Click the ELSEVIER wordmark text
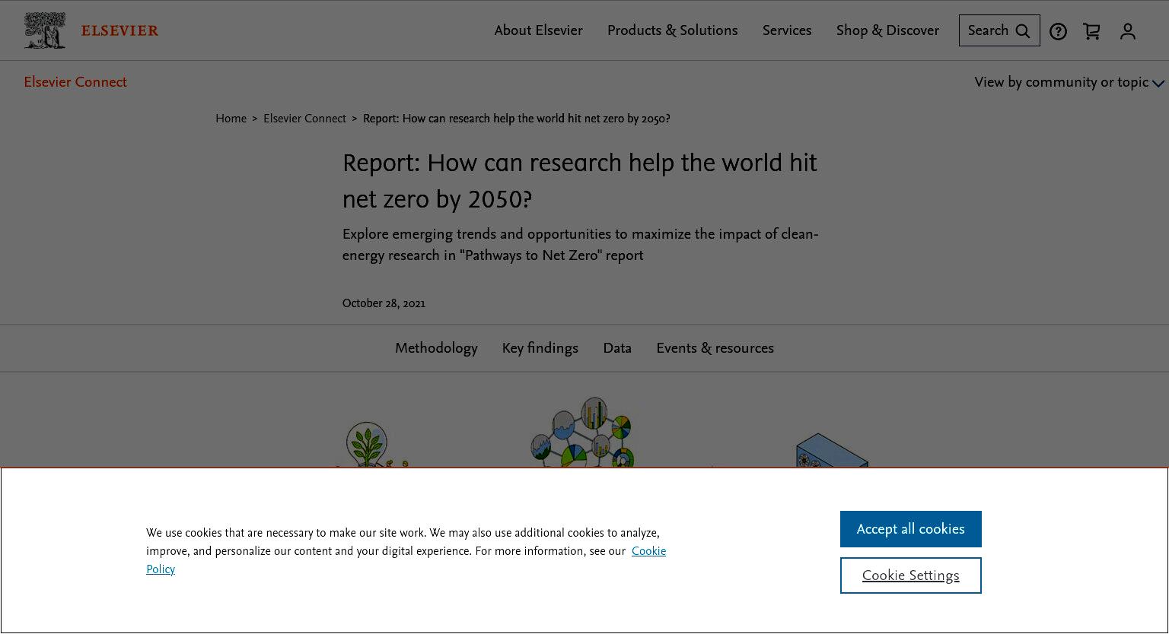The width and height of the screenshot is (1169, 634). click(119, 31)
